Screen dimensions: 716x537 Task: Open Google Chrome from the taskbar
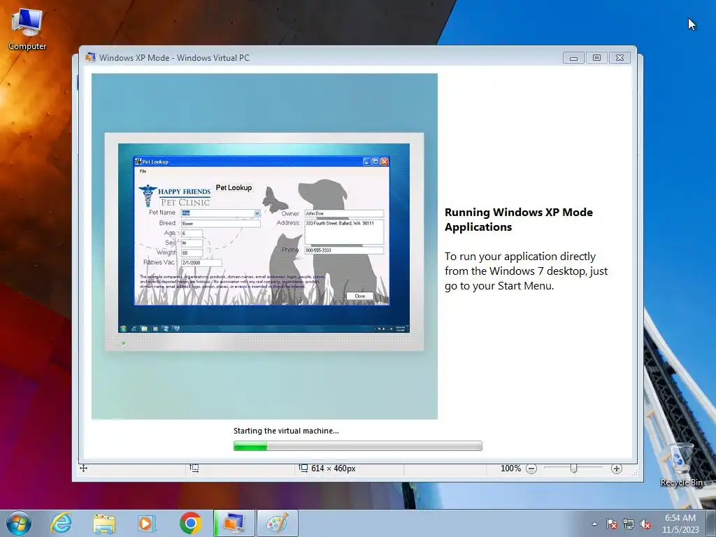(x=190, y=523)
